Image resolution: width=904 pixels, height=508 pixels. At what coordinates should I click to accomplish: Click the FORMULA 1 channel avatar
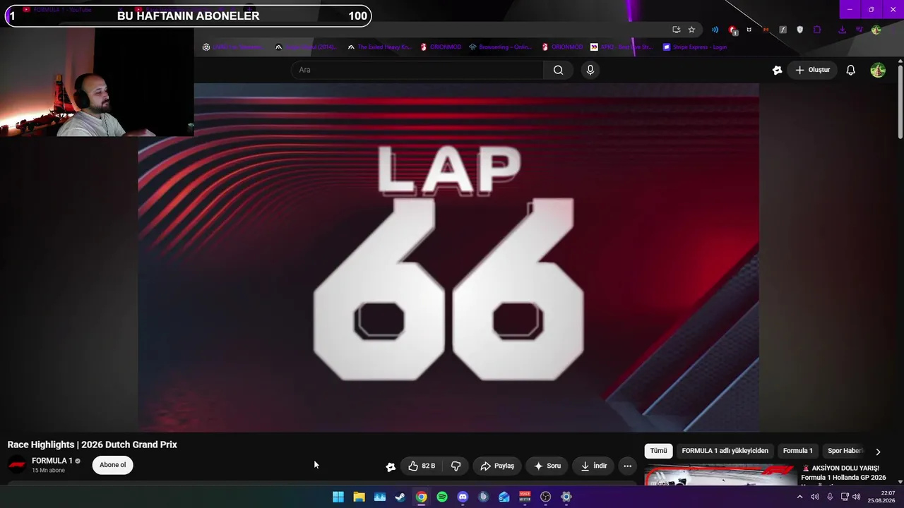click(17, 464)
